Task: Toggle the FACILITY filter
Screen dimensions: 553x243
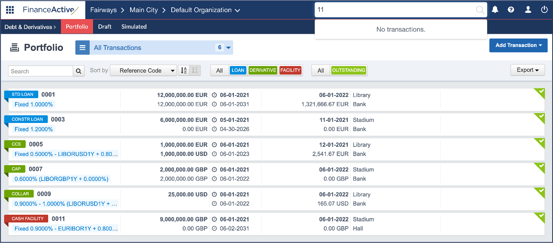Action: tap(290, 70)
